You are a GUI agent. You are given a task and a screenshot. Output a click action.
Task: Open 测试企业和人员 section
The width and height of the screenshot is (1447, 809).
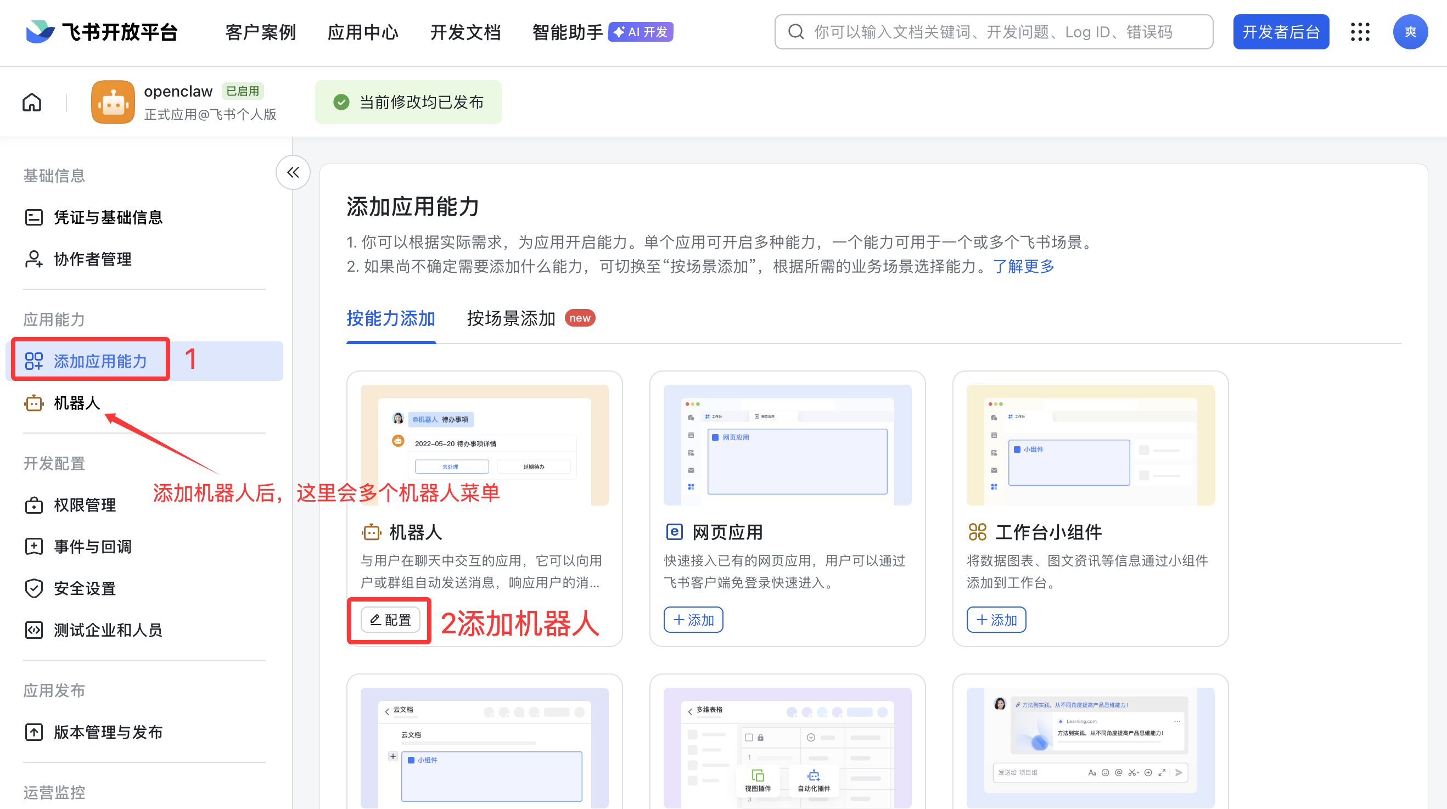108,630
